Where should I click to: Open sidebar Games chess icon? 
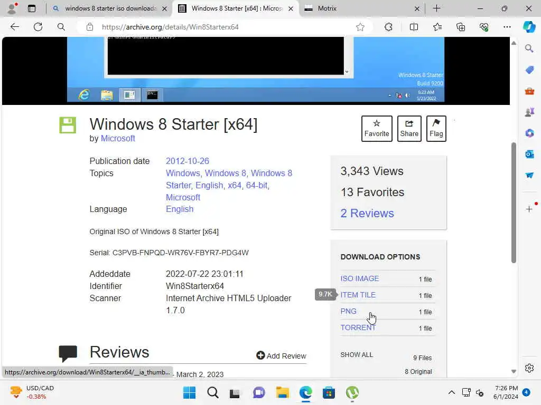529,112
